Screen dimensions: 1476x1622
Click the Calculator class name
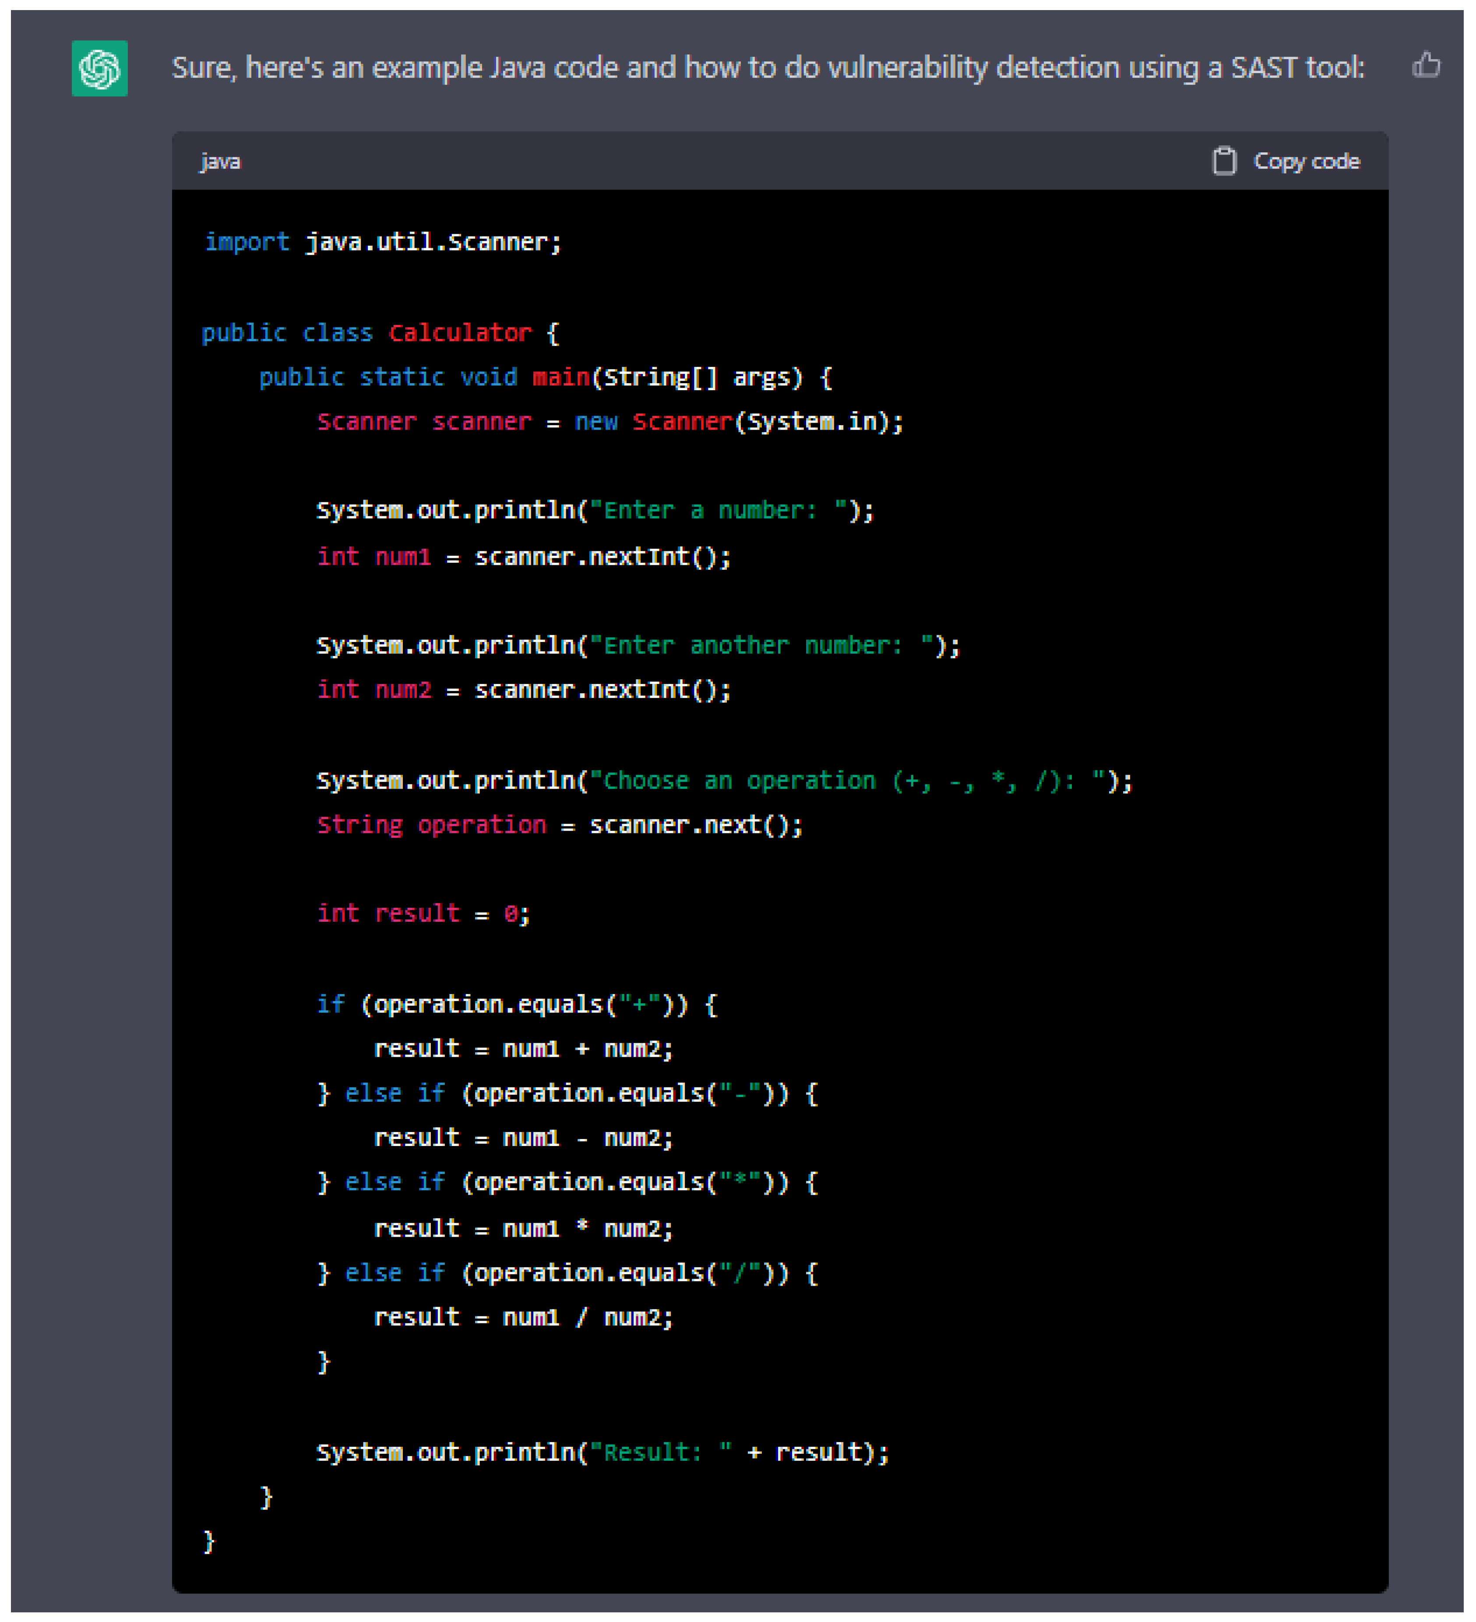[x=459, y=333]
